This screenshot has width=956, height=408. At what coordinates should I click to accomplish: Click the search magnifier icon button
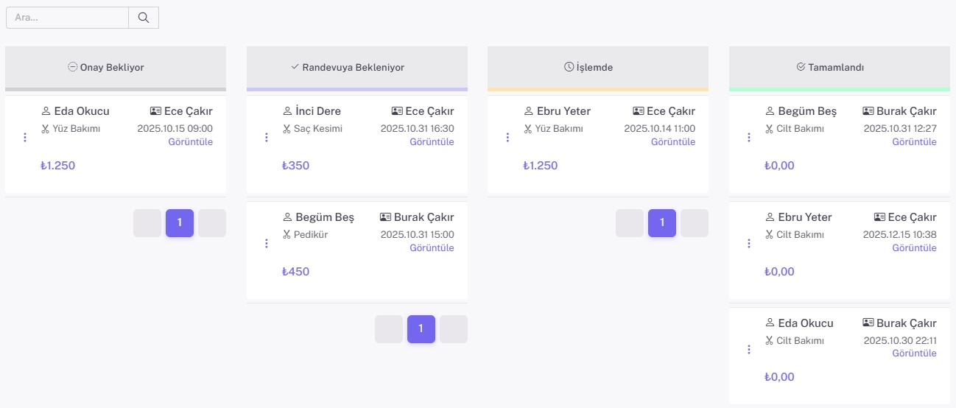144,18
